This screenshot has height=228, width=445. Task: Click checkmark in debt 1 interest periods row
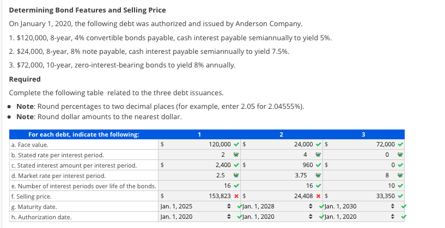(236, 186)
